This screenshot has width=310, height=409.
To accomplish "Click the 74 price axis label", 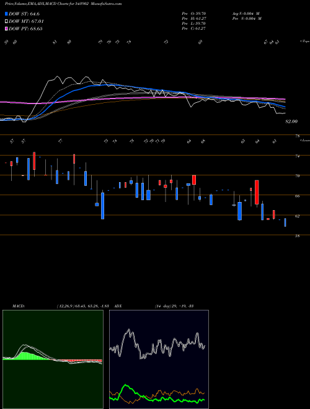I will (x=297, y=156).
